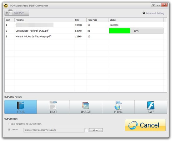Viewport: 172px width, 141px height.
Task: Click the Add PDF button
Action: click(17, 13)
